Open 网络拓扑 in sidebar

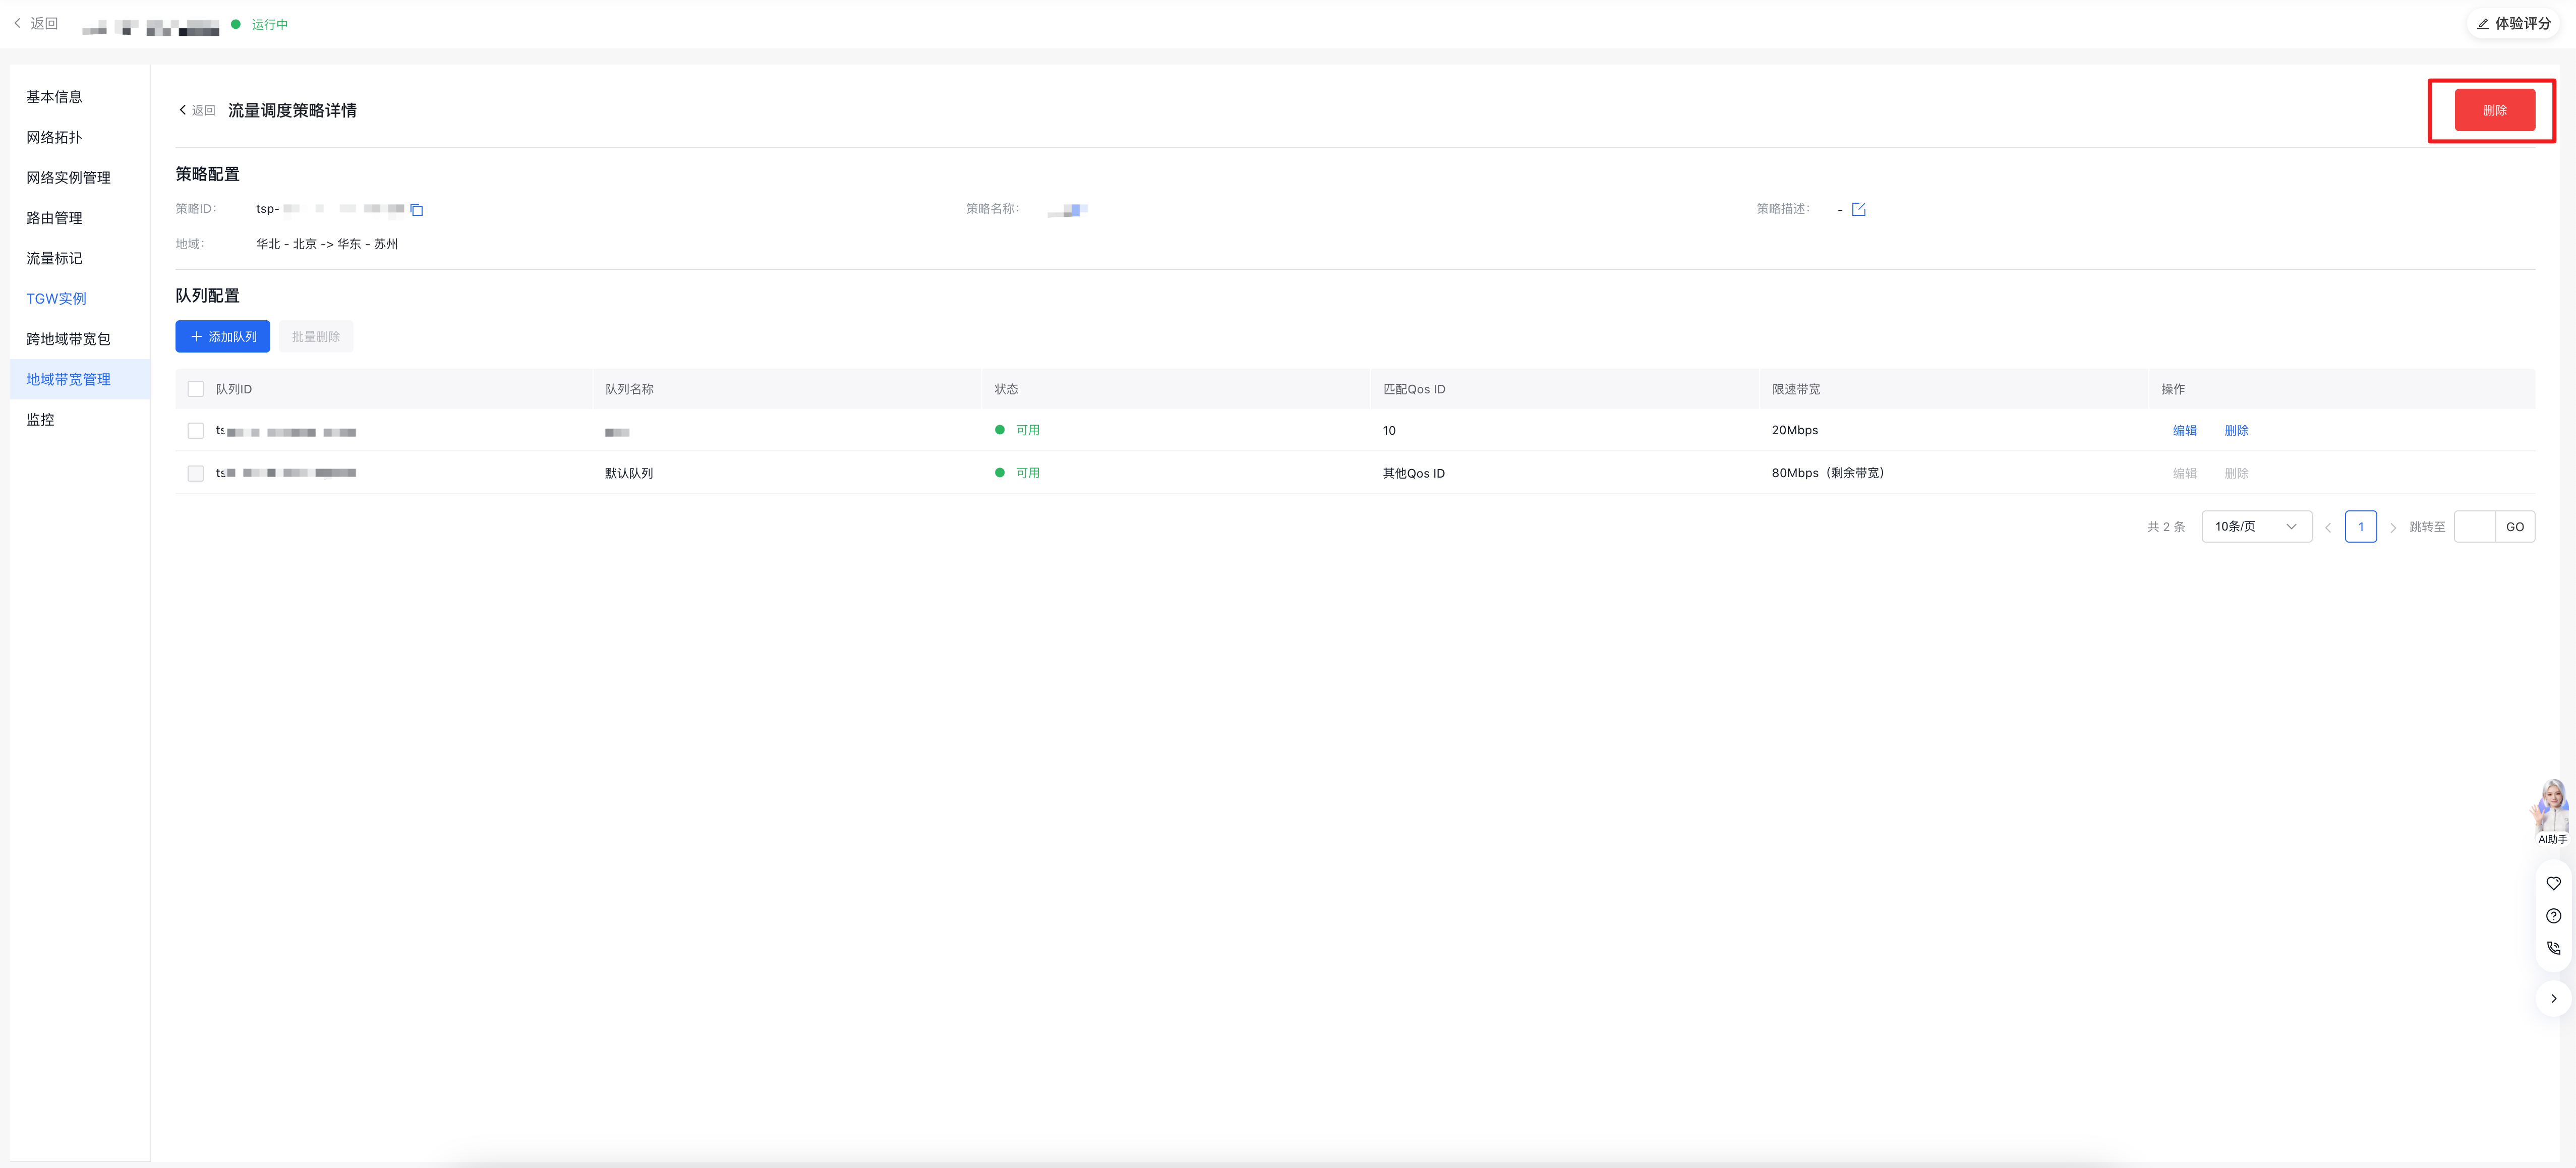(x=54, y=137)
